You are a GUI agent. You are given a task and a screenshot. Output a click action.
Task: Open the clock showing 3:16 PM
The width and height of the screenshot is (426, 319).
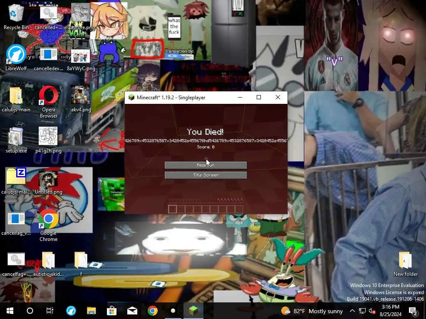pos(390,311)
